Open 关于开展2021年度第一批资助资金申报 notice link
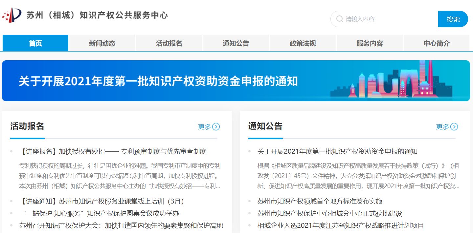The image size is (473, 233). (337, 151)
